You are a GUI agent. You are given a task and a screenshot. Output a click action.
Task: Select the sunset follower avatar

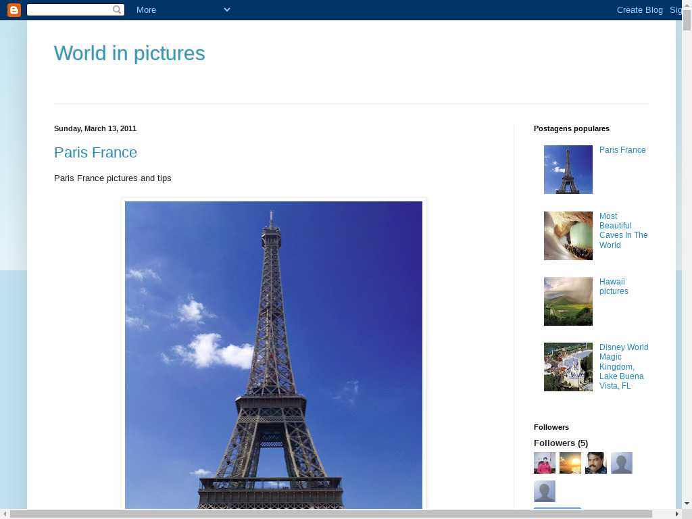[570, 463]
